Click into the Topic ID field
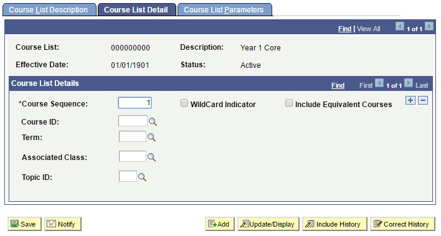This screenshot has width=441, height=236. click(128, 176)
